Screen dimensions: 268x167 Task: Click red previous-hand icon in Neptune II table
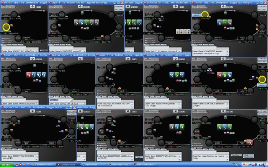click(16, 112)
